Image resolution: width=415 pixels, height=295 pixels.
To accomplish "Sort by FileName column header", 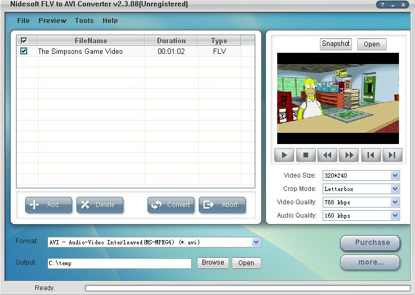I will [x=91, y=41].
